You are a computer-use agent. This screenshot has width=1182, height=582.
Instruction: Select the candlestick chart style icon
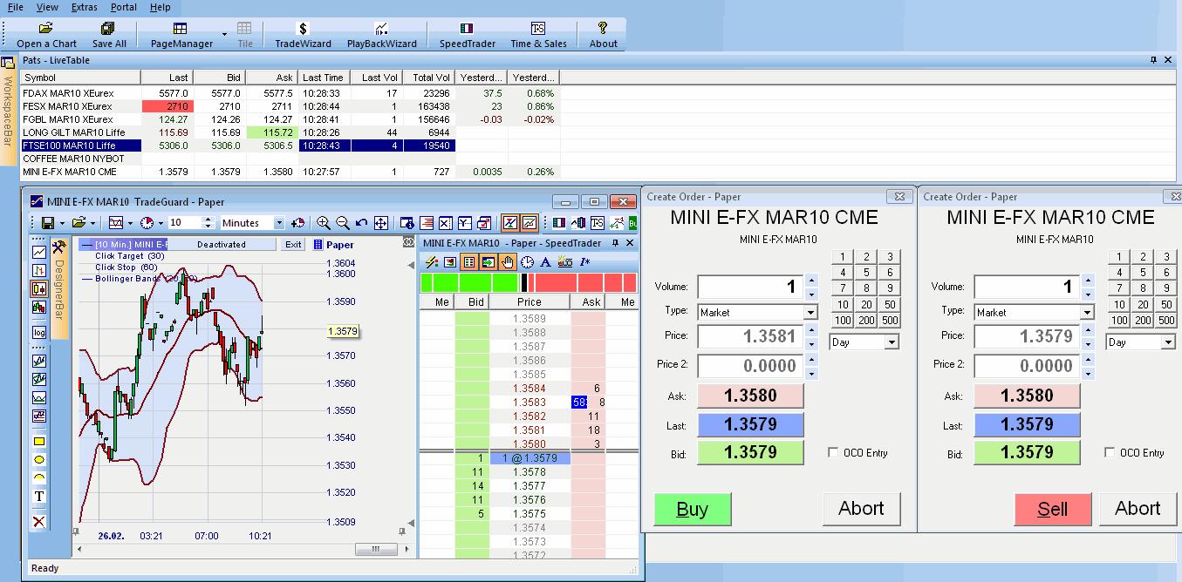pos(39,288)
